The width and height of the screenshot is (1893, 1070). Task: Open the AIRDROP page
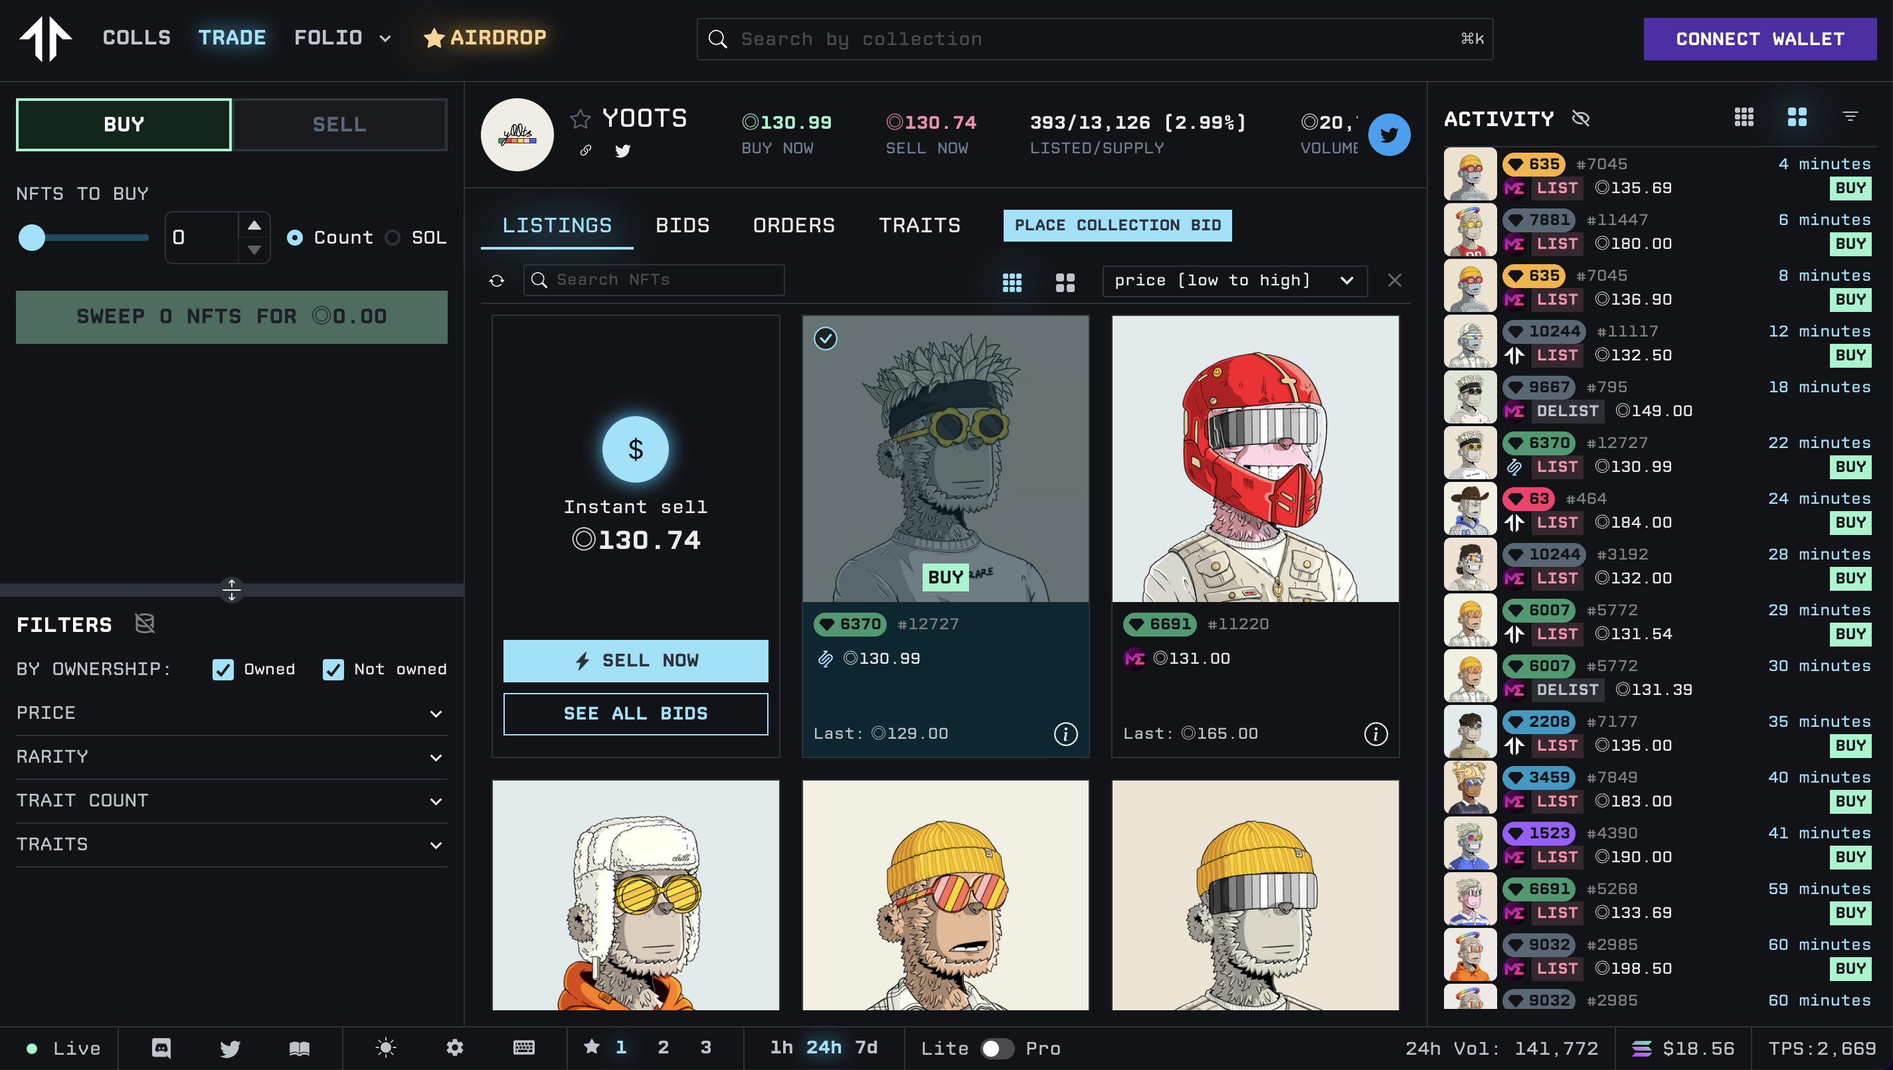coord(485,37)
